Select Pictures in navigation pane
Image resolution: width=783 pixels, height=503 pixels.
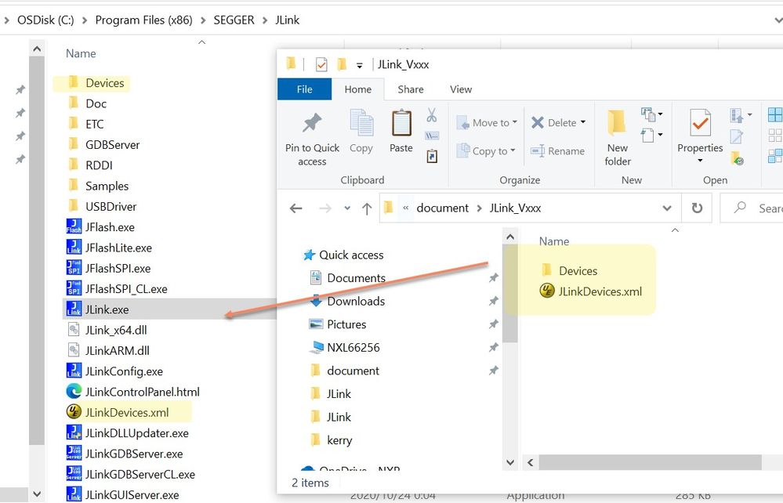(x=338, y=324)
